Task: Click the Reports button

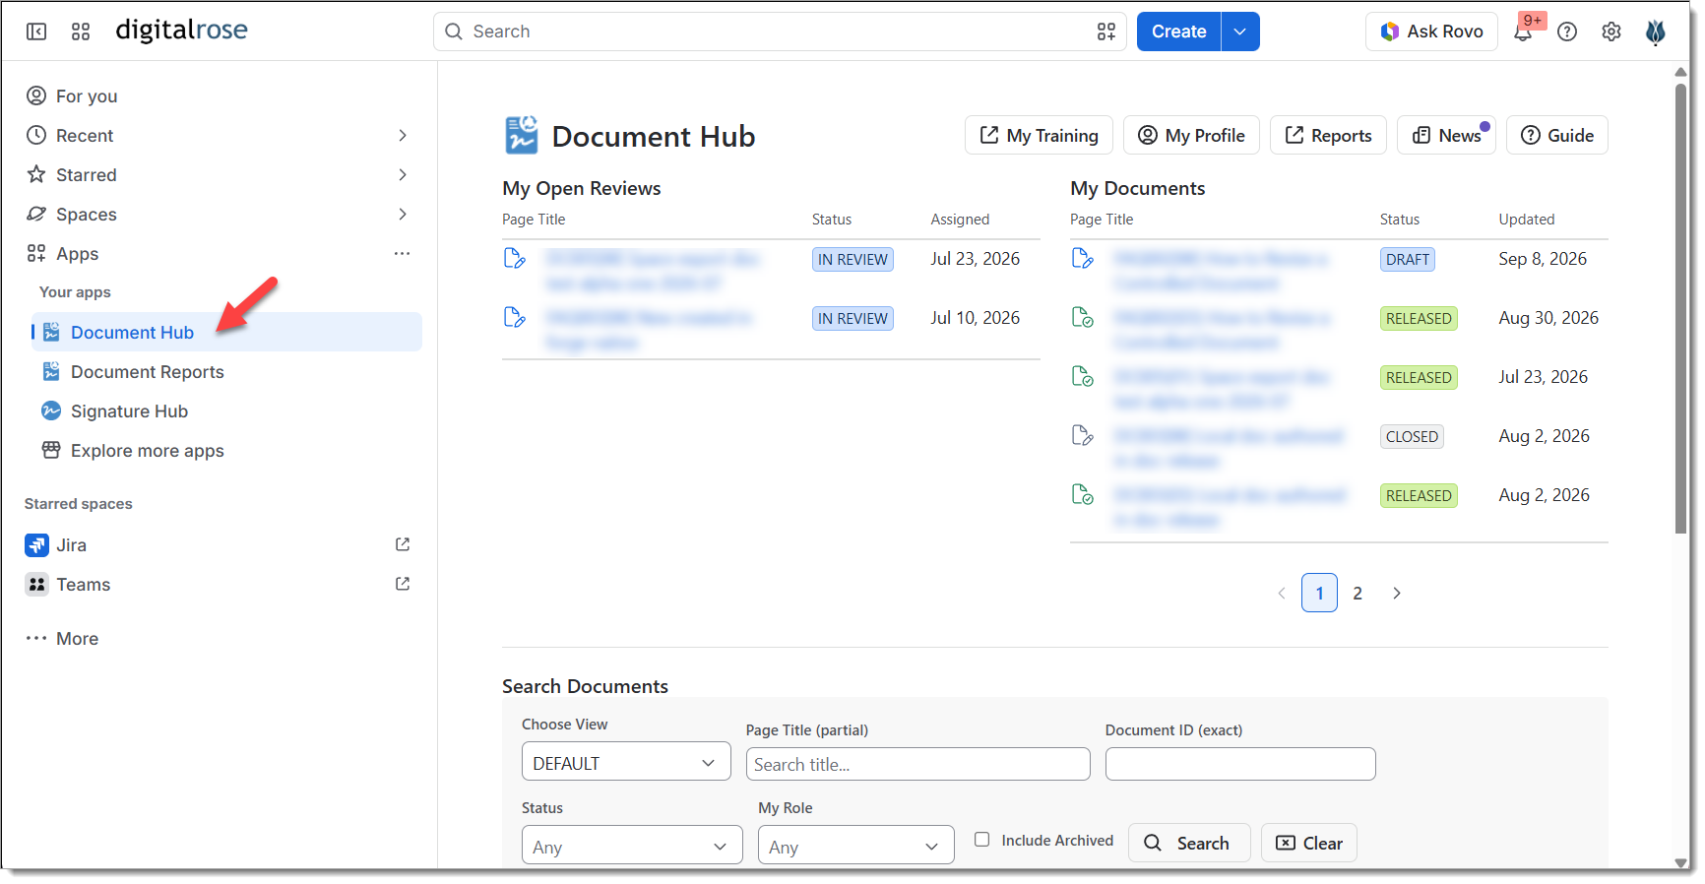Action: [1328, 135]
